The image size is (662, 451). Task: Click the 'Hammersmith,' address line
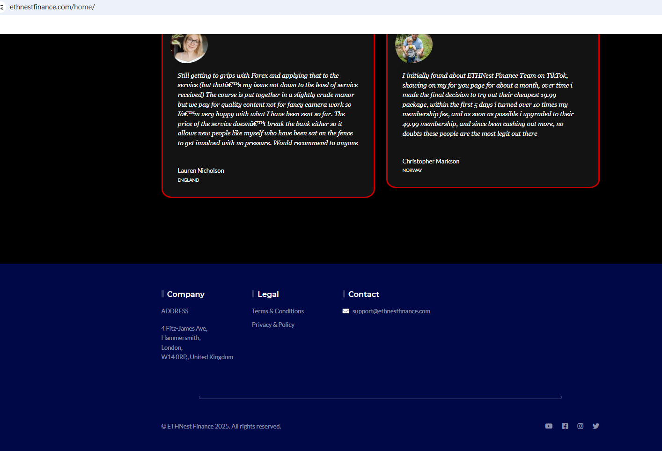181,338
